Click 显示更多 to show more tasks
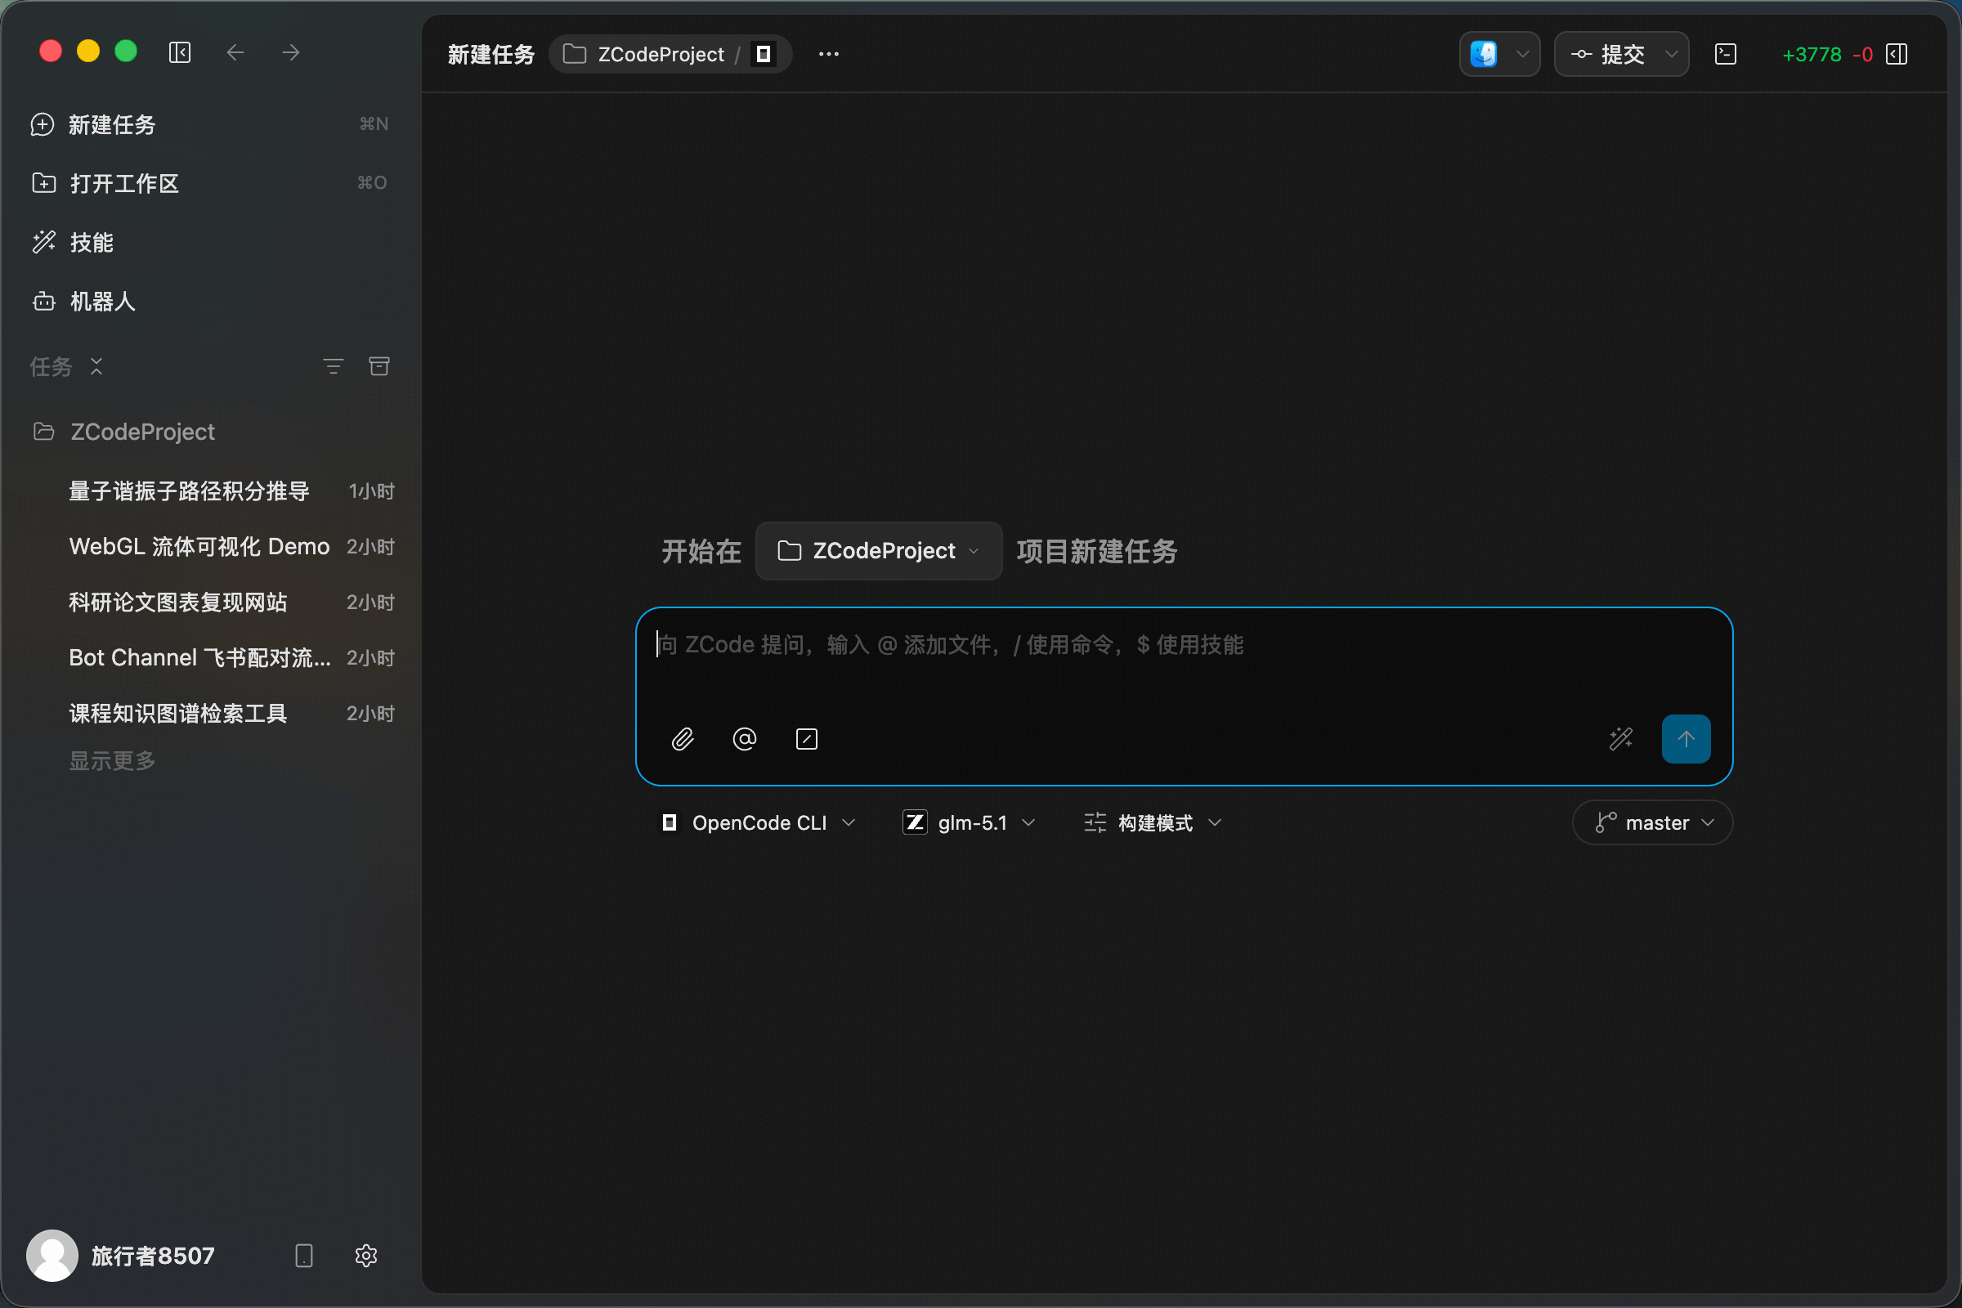The width and height of the screenshot is (1962, 1308). pyautogui.click(x=112, y=761)
